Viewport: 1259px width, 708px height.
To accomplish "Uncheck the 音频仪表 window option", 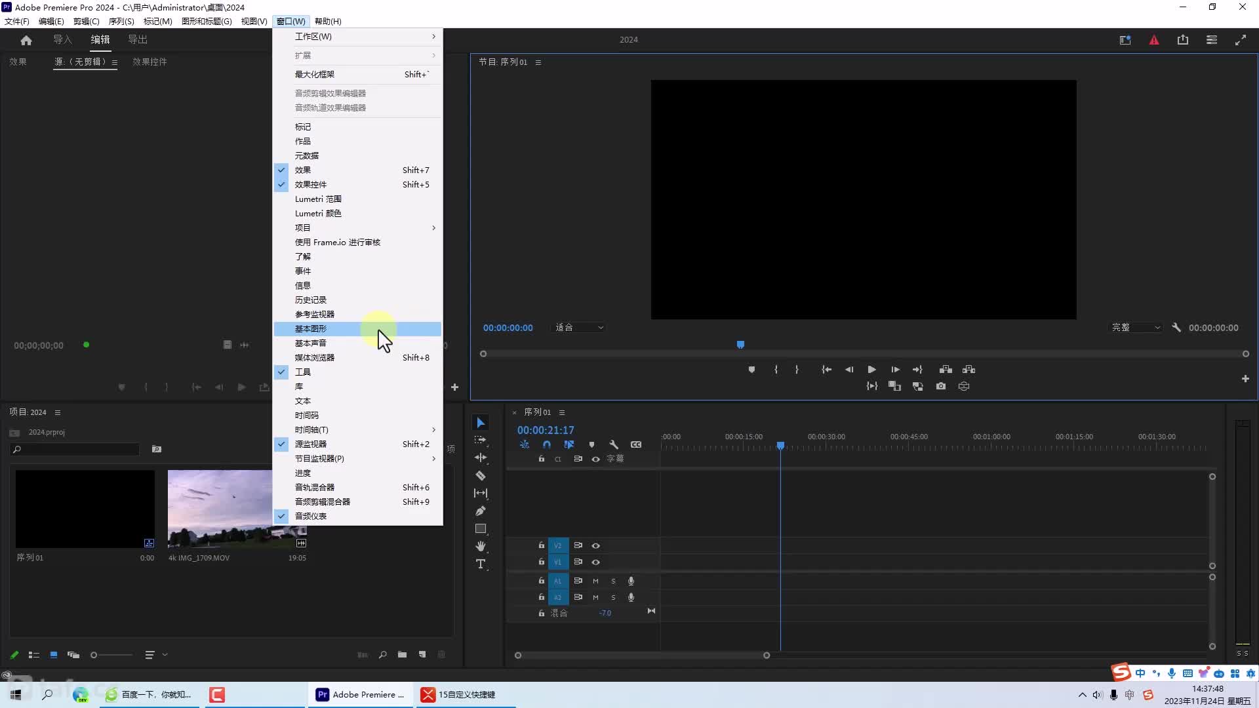I will 358,516.
